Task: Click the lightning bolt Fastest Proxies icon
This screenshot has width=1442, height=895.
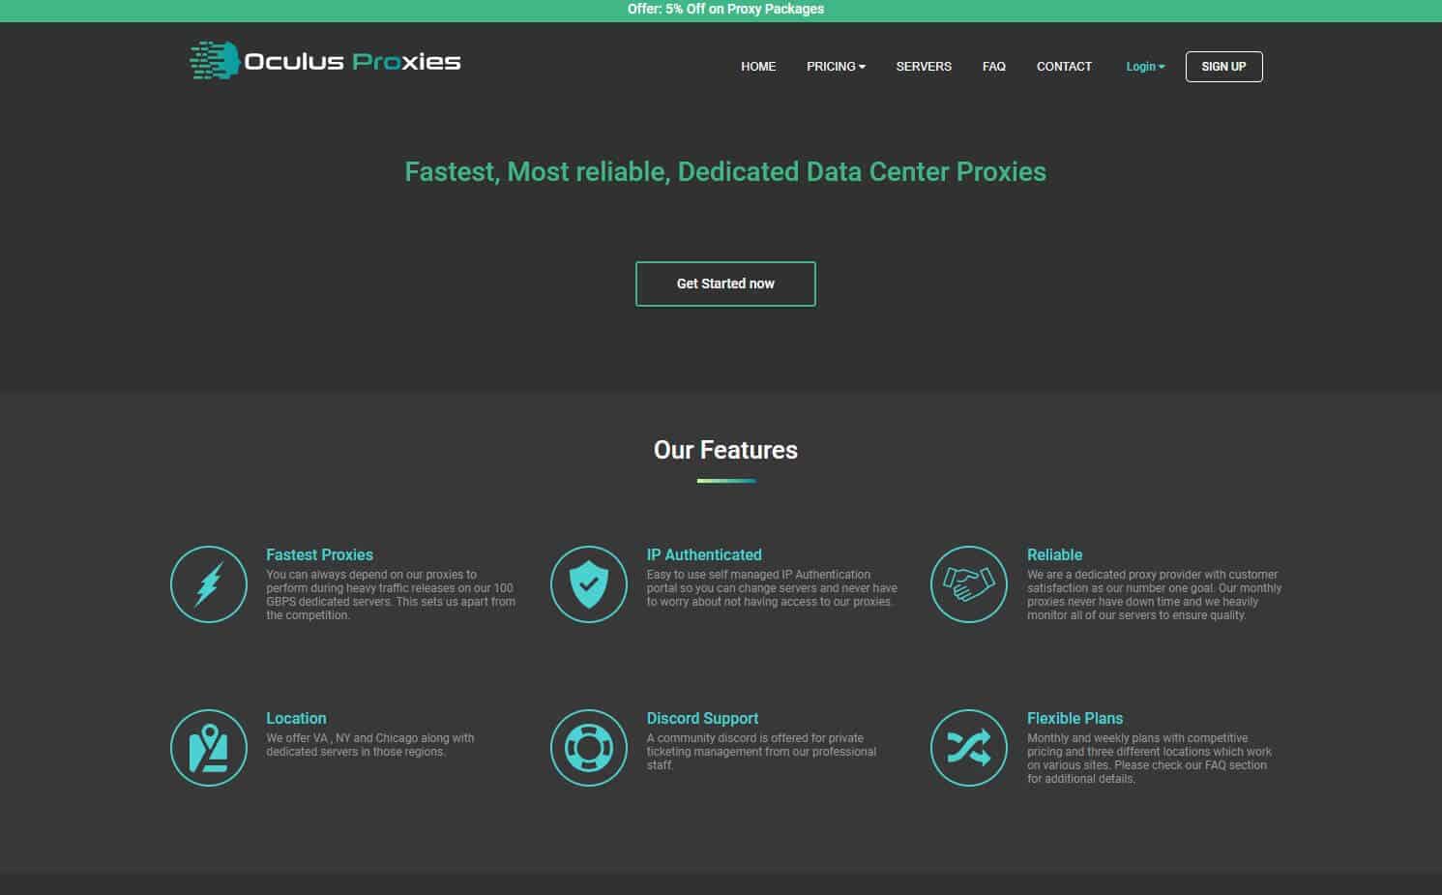Action: (x=209, y=584)
